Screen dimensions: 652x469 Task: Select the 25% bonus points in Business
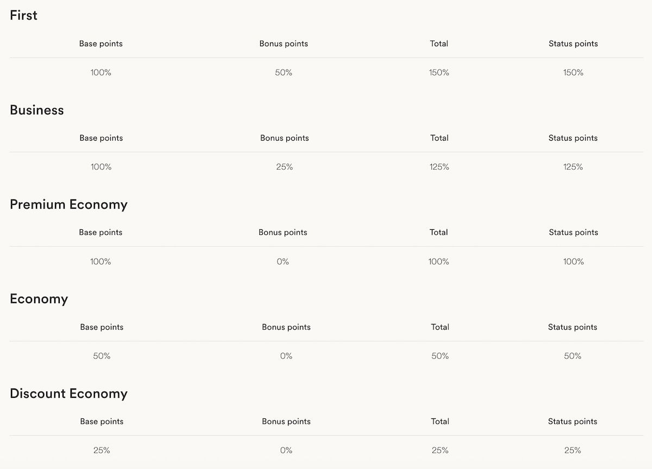pyautogui.click(x=284, y=167)
